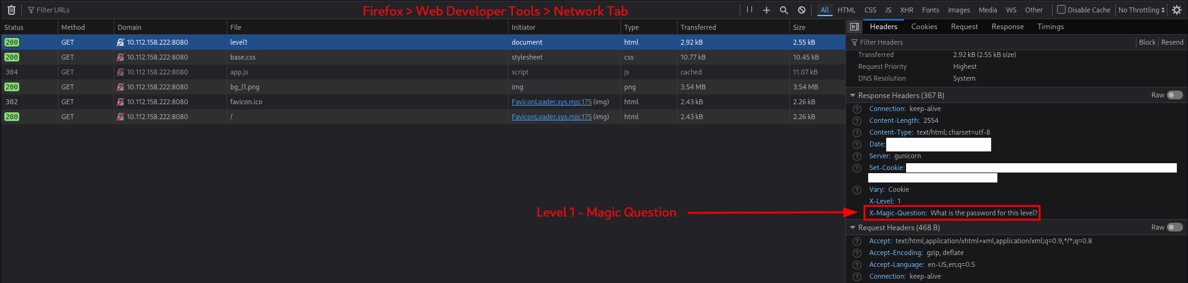Open the Timings tab
Viewport: 1188px width, 283px height.
coord(1050,27)
